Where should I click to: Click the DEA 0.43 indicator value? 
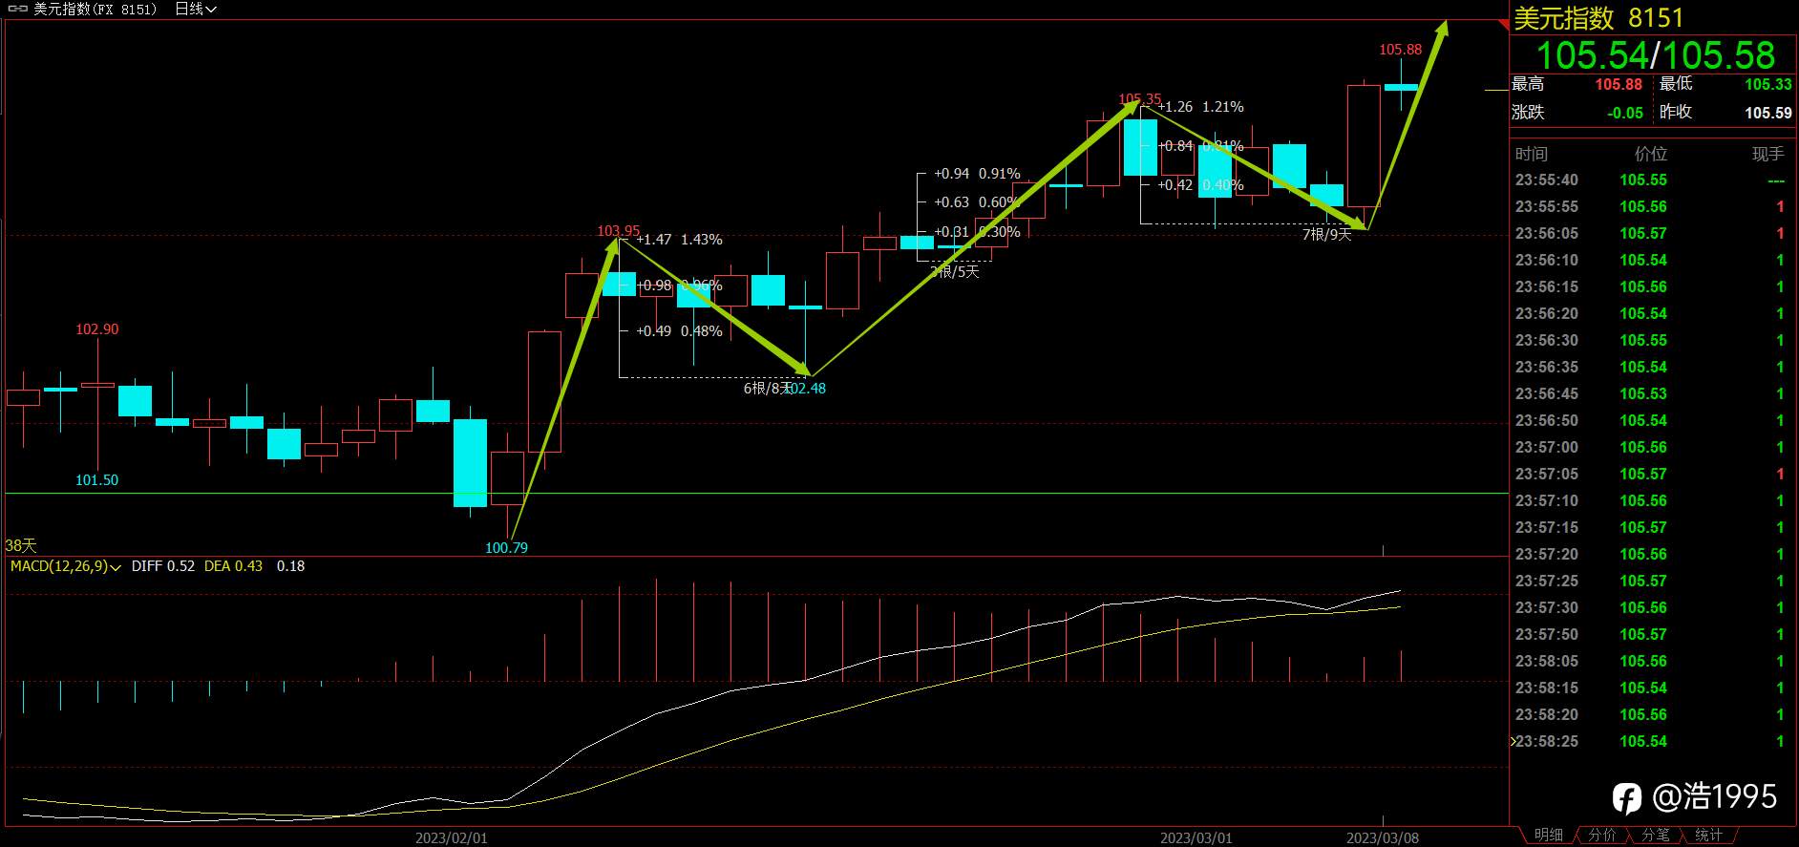coord(234,566)
